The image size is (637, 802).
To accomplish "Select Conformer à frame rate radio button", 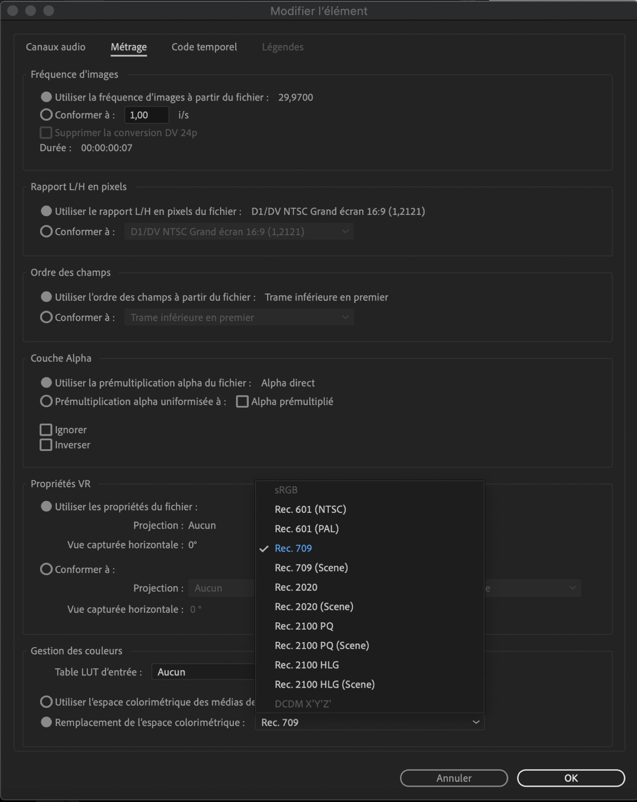I will point(46,115).
